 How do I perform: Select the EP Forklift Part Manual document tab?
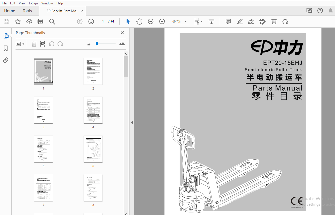click(x=62, y=11)
